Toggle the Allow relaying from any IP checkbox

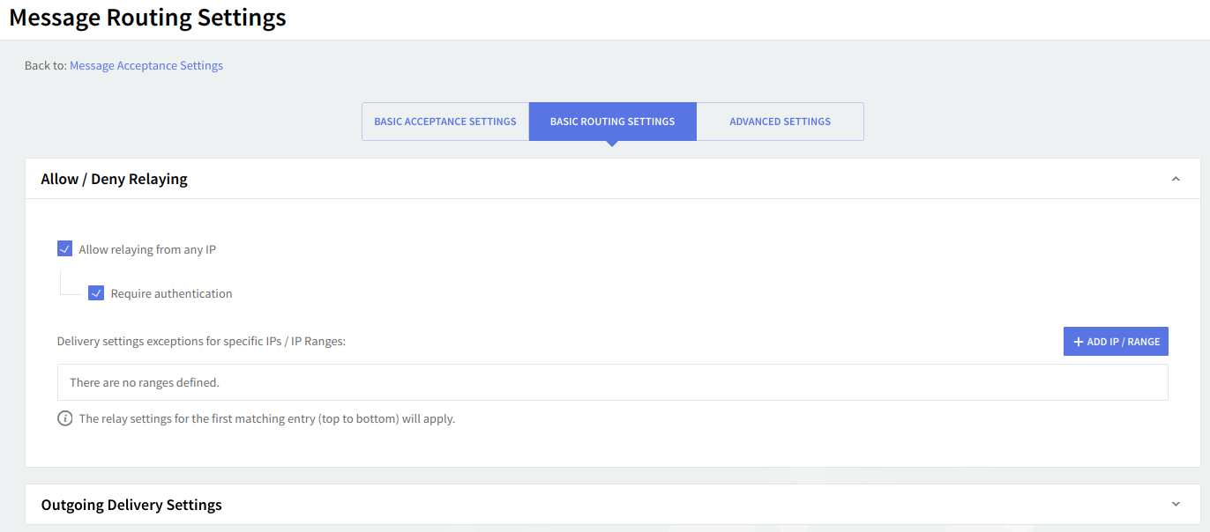[x=64, y=249]
